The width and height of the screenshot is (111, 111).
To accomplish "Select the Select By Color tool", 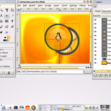I will click(7, 10).
